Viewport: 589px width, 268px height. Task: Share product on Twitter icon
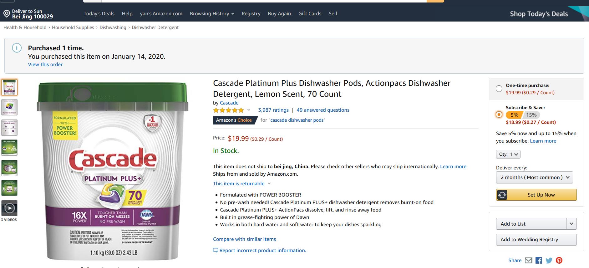(549, 261)
